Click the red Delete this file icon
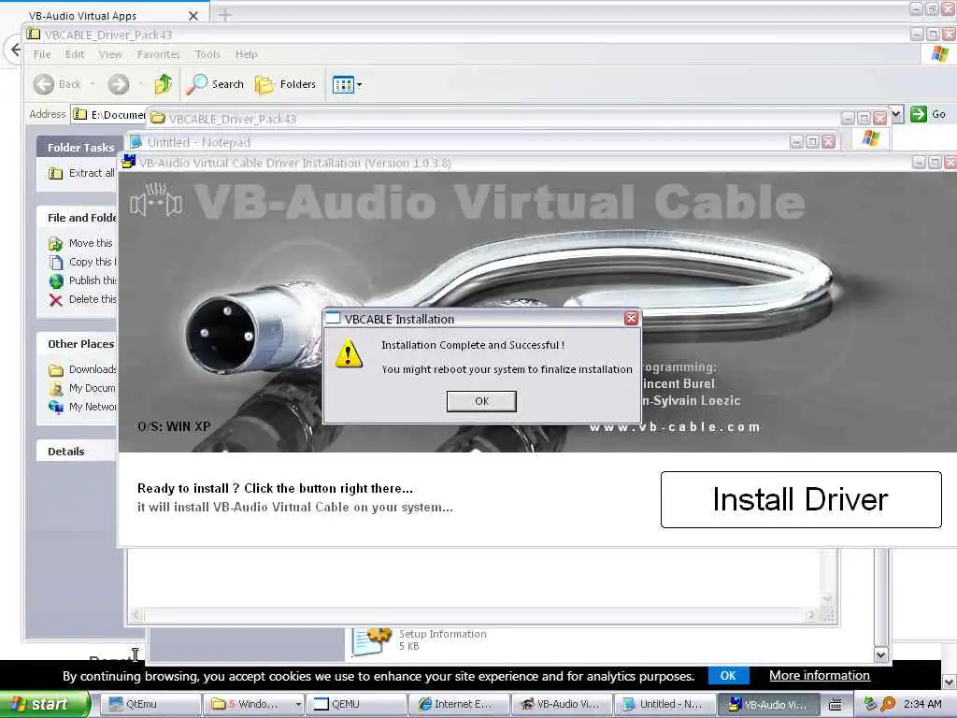The width and height of the screenshot is (957, 718). (55, 300)
